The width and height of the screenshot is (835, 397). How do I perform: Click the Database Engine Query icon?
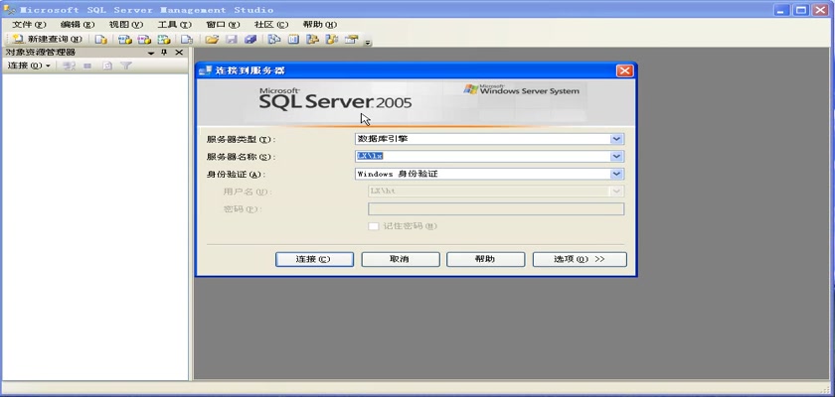click(x=101, y=40)
